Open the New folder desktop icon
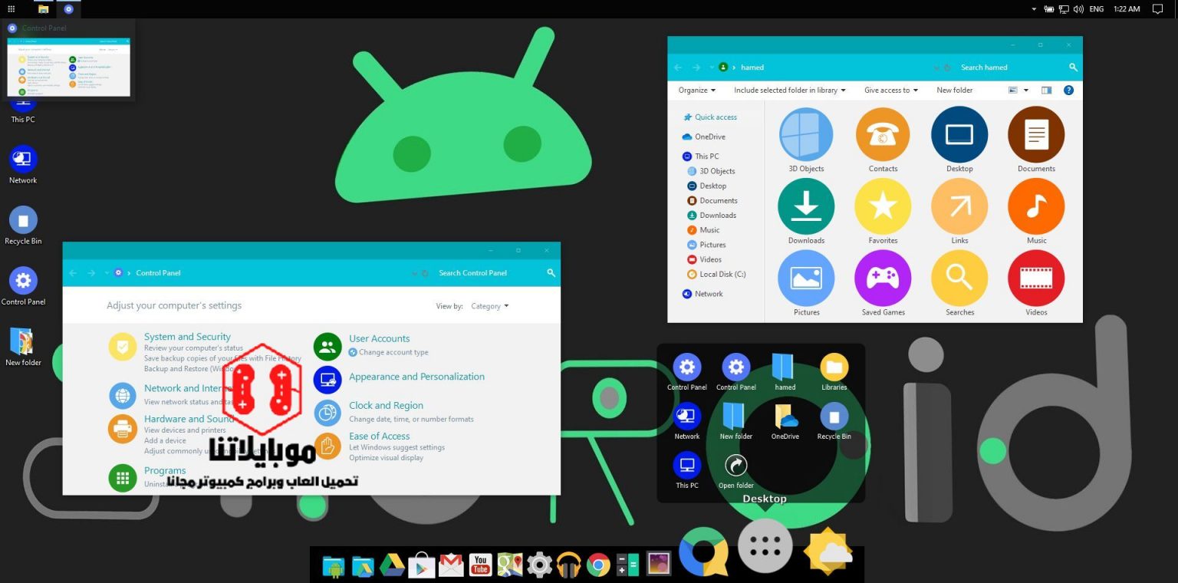The image size is (1178, 583). [x=23, y=347]
